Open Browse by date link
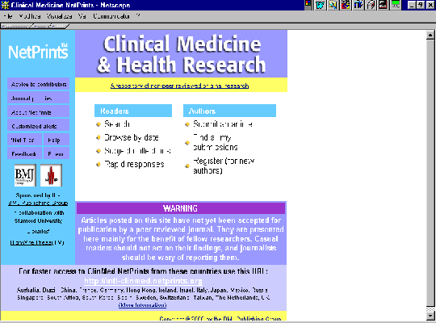The width and height of the screenshot is (436, 323). click(132, 137)
